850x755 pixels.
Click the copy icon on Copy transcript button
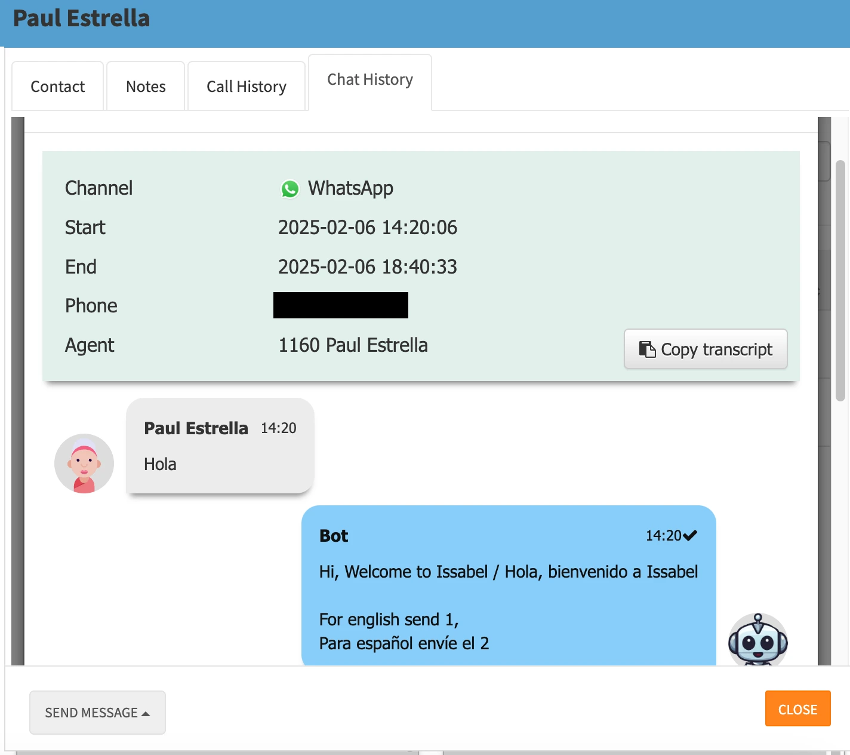(x=648, y=348)
